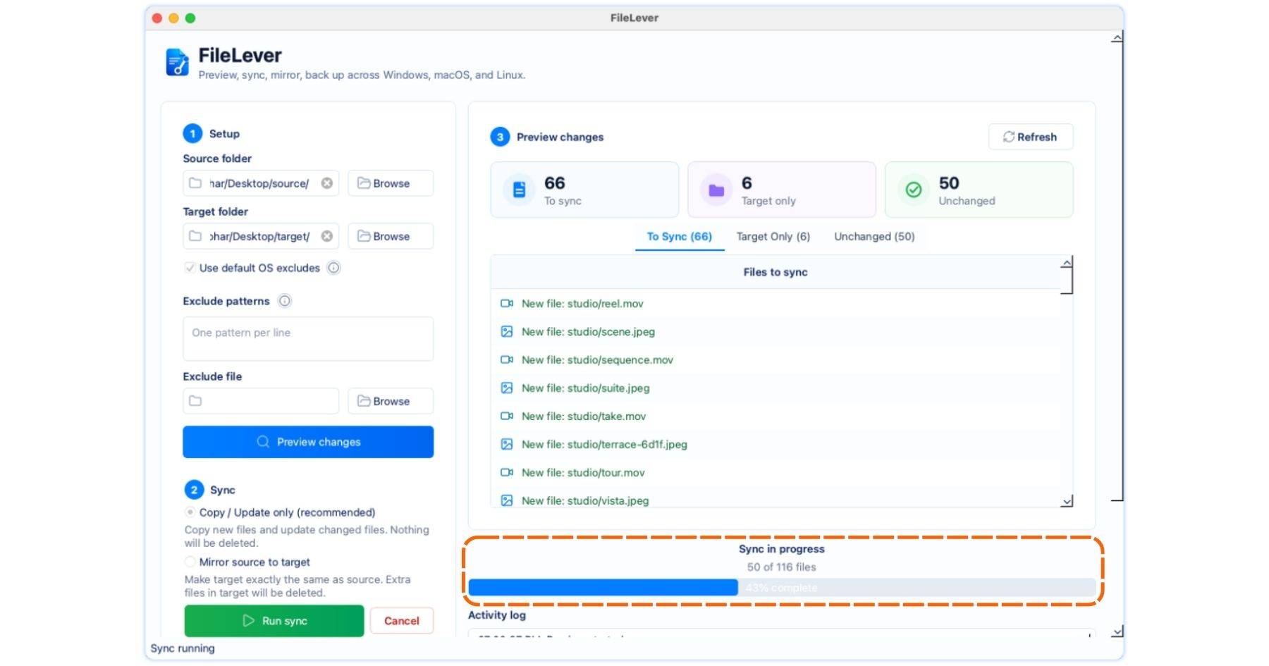Click the 50 Unchanged summary card
Image resolution: width=1269 pixels, height=666 pixels.
point(979,190)
